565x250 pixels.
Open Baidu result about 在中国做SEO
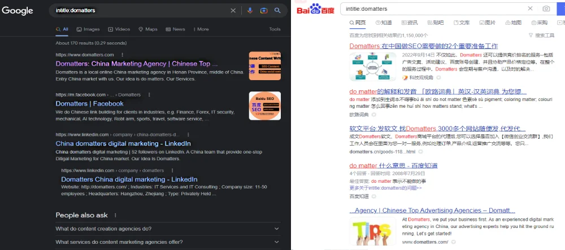tap(423, 46)
